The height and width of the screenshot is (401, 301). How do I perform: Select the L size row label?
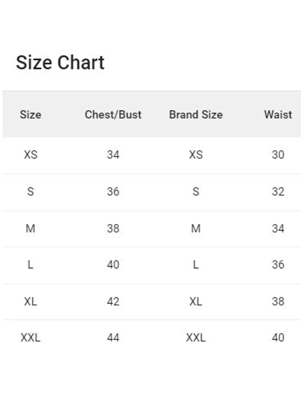pos(30,265)
